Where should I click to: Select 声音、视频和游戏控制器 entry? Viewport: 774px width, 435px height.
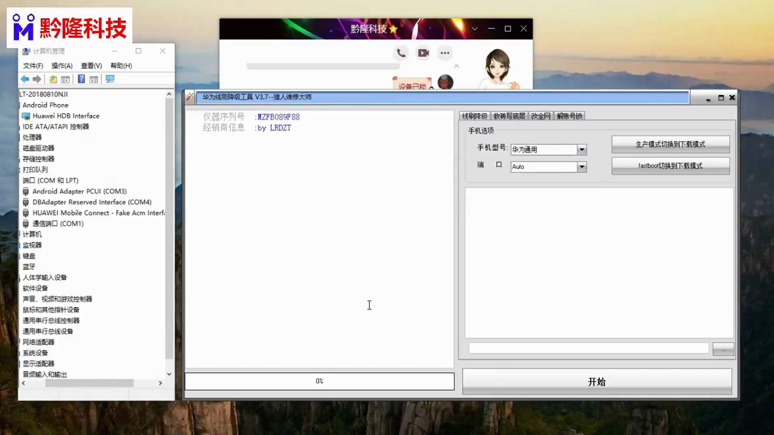[57, 299]
